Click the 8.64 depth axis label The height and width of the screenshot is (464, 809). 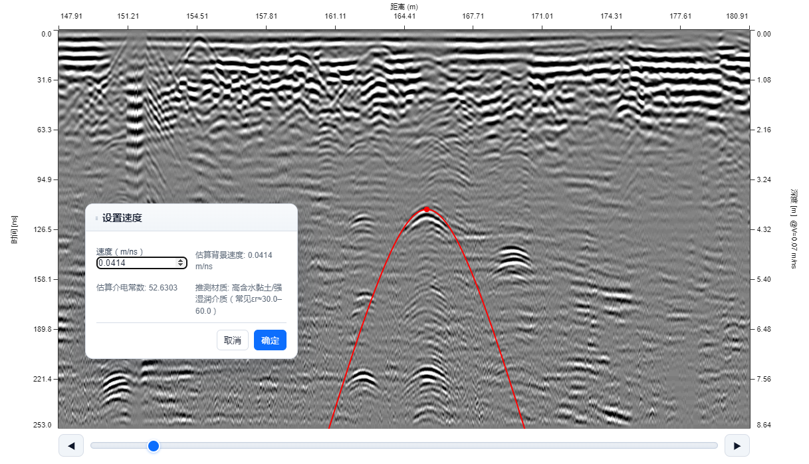[x=763, y=424]
